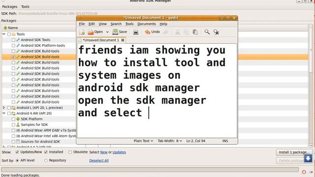Click the Samples for SDK flask icon
315x177 pixels.
(x=18, y=124)
